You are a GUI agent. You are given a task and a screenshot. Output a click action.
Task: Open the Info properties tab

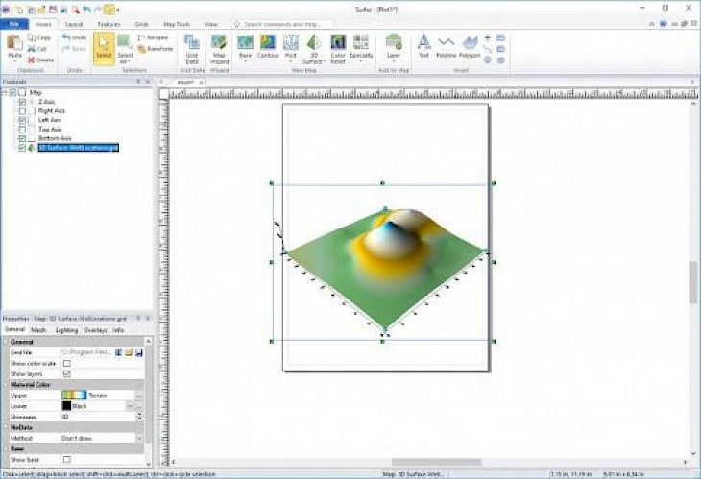coord(118,330)
